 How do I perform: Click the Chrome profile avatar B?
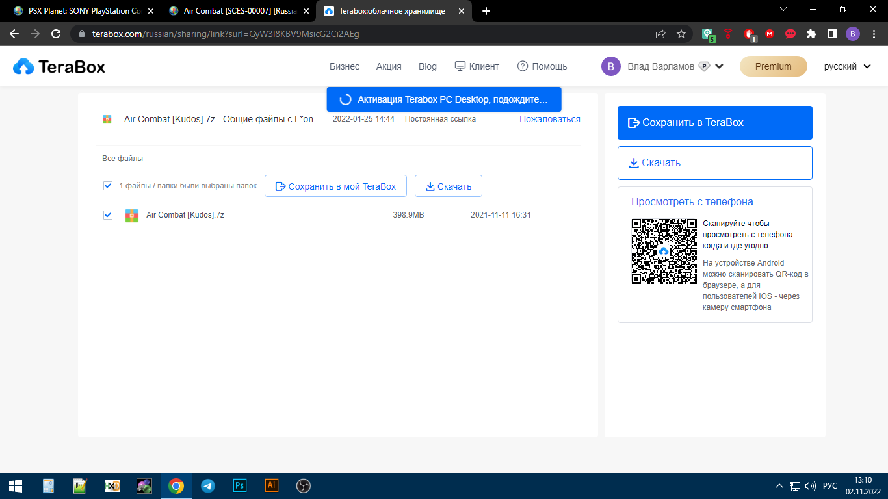852,34
